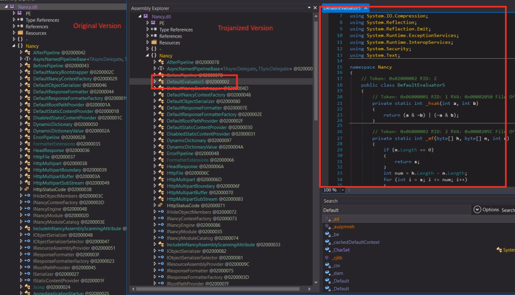This screenshot has width=515, height=295.
Task: Expand the DefaultEvaluator5 tree node
Action: coord(155,82)
